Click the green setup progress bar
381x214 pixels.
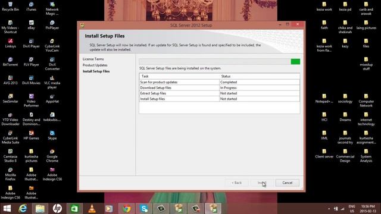point(220,62)
